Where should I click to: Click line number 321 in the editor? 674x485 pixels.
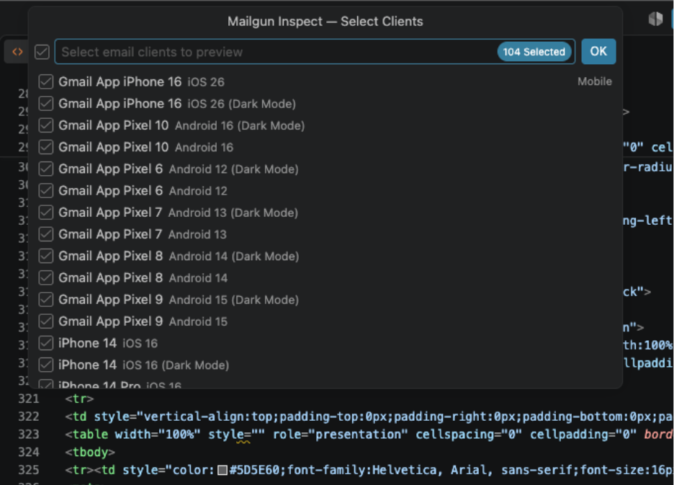[x=28, y=399]
